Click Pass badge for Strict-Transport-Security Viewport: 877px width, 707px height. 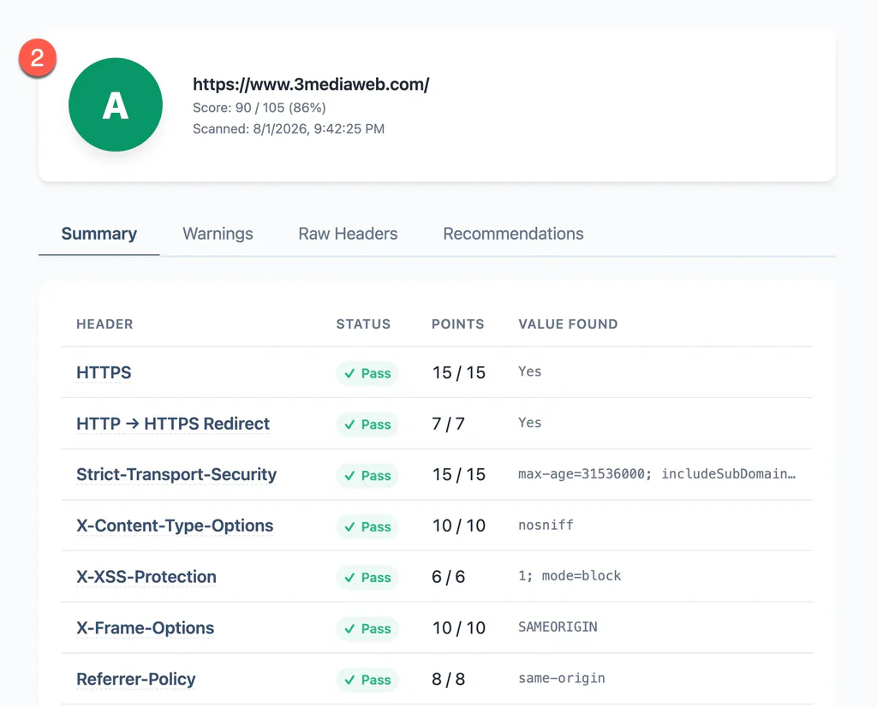[367, 476]
